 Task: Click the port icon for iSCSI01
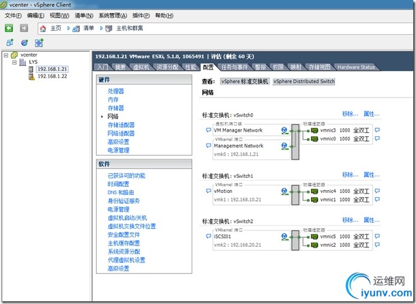(284, 237)
